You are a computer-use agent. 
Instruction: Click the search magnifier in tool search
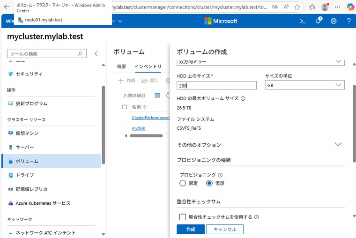80,53
